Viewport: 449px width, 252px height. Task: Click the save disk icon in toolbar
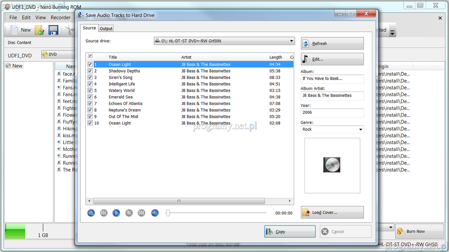click(53, 30)
